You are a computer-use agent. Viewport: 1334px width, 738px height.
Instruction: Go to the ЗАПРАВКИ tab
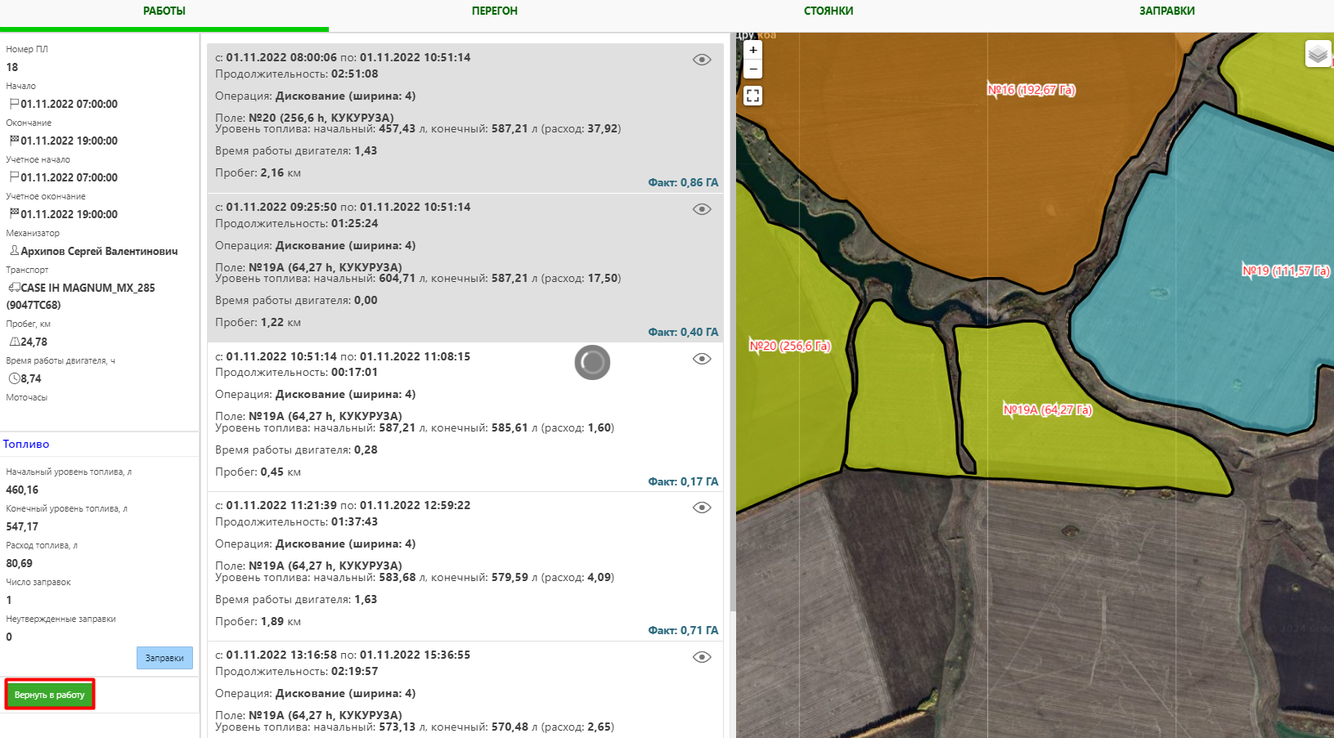click(1166, 11)
